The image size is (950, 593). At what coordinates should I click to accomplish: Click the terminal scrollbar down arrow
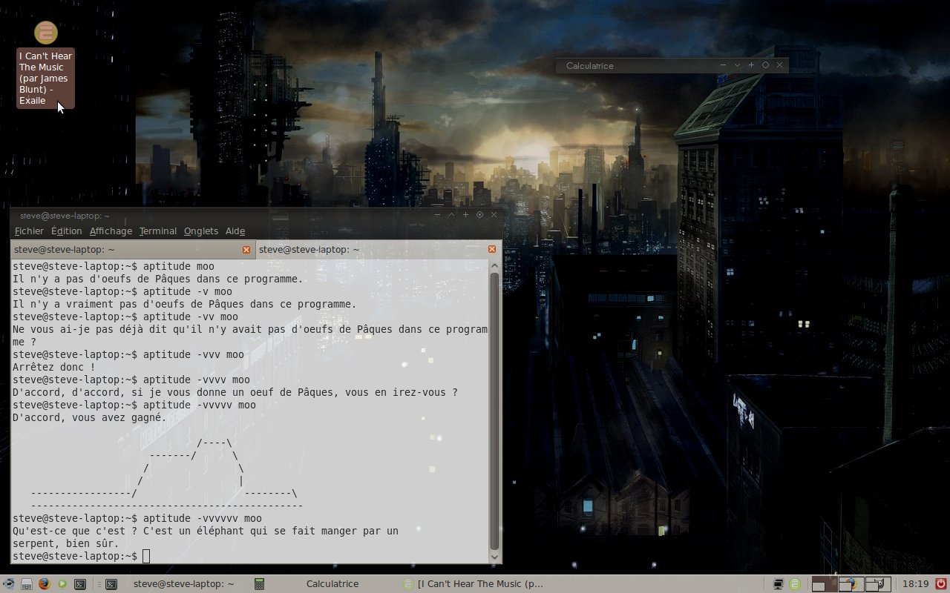click(495, 557)
